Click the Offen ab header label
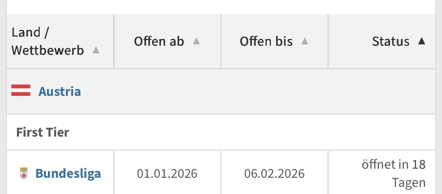442x194 pixels. click(159, 41)
